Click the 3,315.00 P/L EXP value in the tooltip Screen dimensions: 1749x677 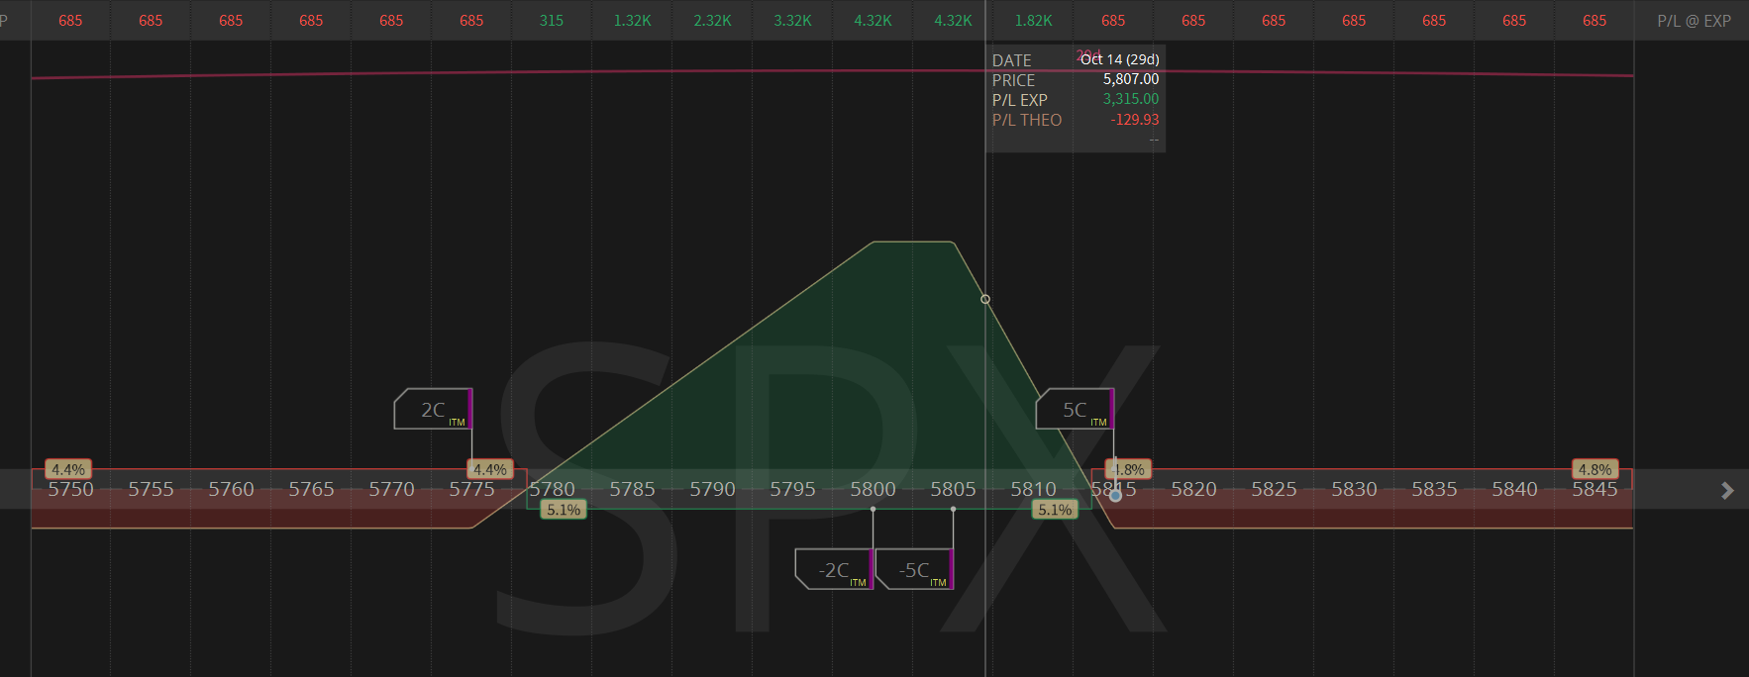[1131, 99]
